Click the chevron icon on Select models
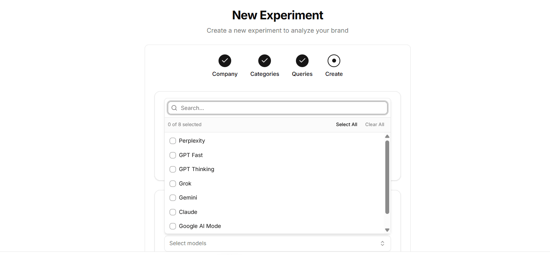This screenshot has width=550, height=255. (383, 243)
